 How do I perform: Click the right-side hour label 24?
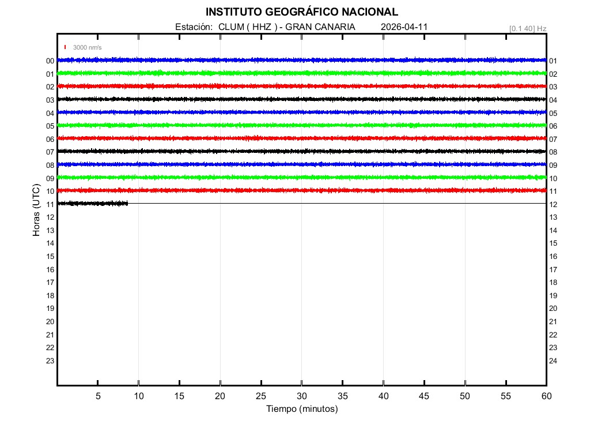[553, 361]
